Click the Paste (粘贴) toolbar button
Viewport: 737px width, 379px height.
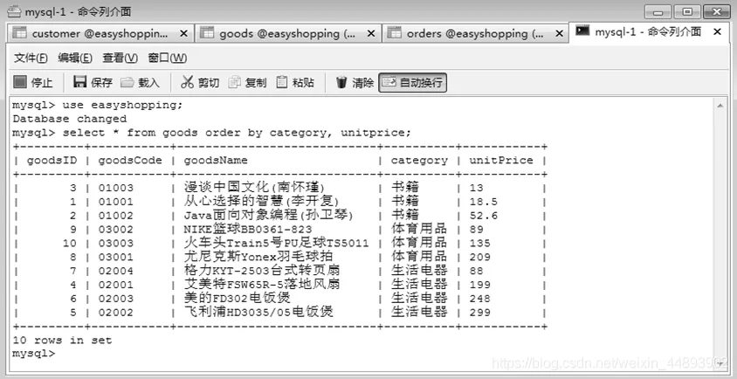(295, 83)
